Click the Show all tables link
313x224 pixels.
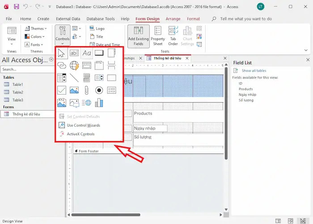pos(254,71)
